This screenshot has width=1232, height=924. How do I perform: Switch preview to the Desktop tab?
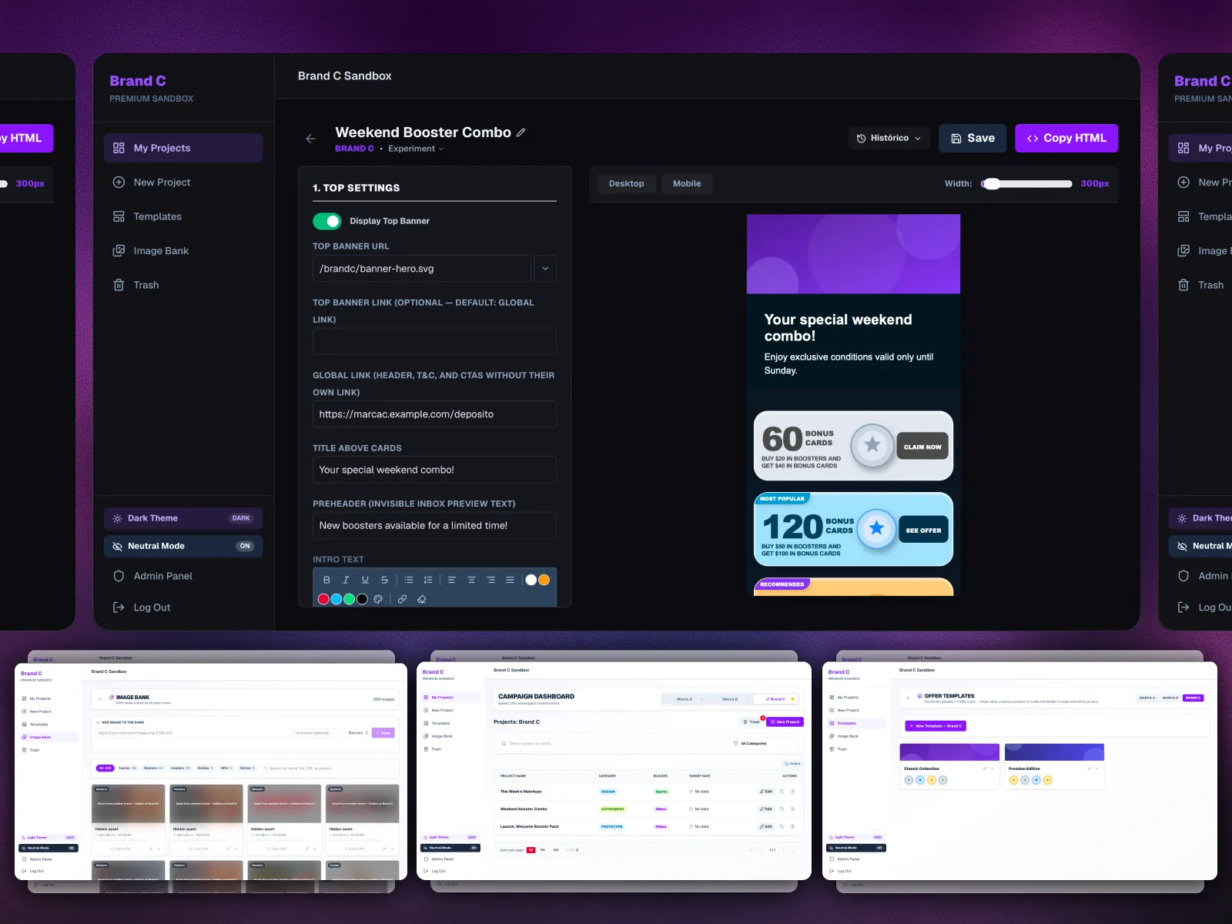tap(626, 183)
